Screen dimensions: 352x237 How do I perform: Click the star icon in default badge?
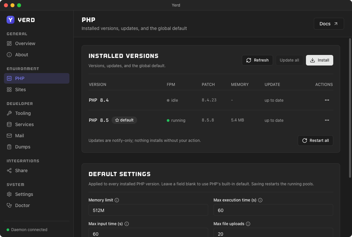pos(117,120)
